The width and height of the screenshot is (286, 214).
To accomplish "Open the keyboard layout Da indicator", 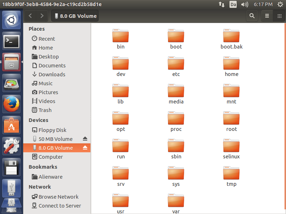I will [x=233, y=4].
